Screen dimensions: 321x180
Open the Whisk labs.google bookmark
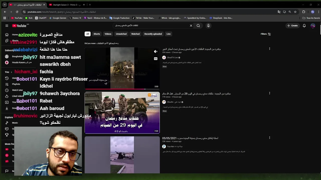170,18
